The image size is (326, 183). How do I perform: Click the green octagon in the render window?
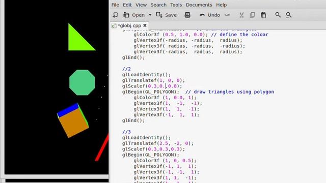82,82
